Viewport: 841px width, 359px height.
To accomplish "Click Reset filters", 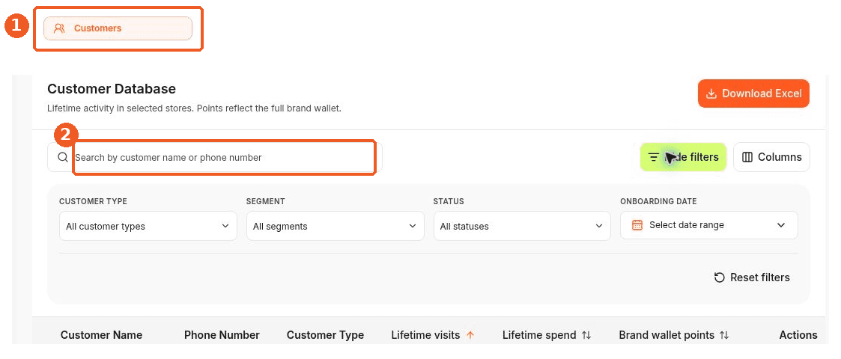I will pos(751,277).
